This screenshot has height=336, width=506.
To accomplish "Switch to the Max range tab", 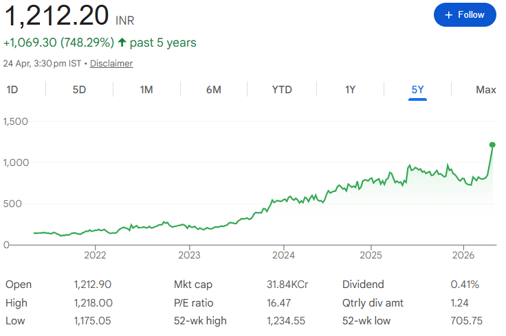I will (x=485, y=90).
